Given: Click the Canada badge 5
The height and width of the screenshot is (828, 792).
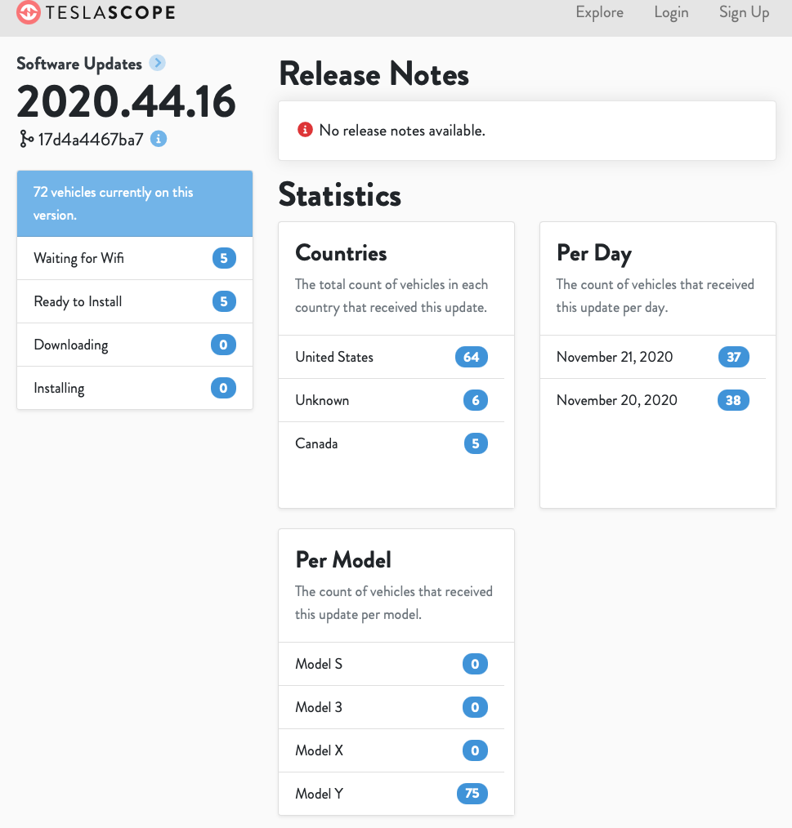Looking at the screenshot, I should tap(476, 443).
